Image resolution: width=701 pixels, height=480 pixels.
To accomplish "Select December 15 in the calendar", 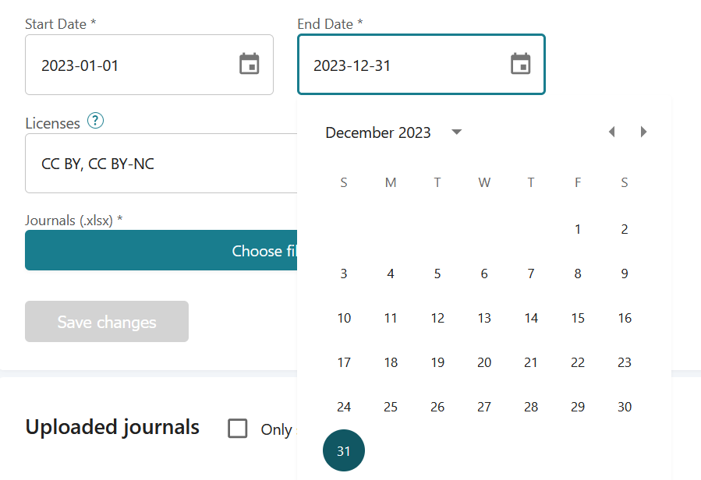I will click(578, 317).
